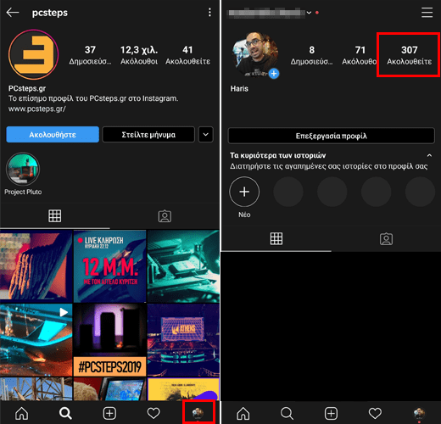The height and width of the screenshot is (424, 441).
Task: Expand suggested accounts dropdown next to message button
Action: pos(206,135)
